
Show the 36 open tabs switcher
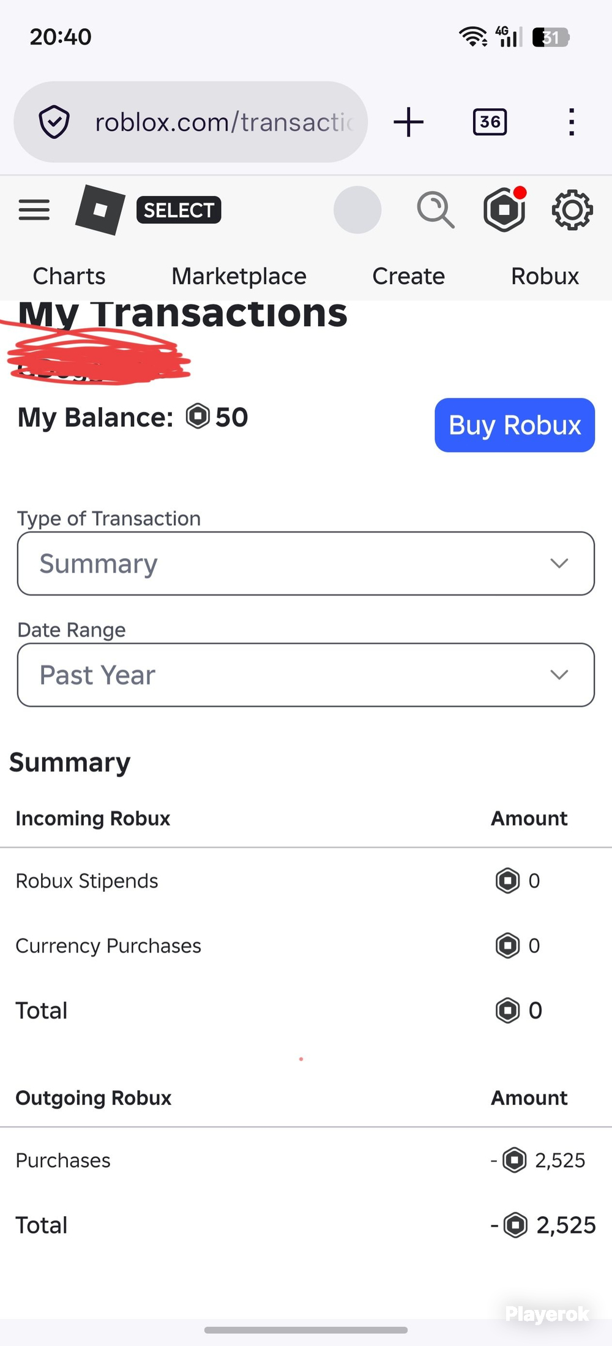[x=490, y=122]
